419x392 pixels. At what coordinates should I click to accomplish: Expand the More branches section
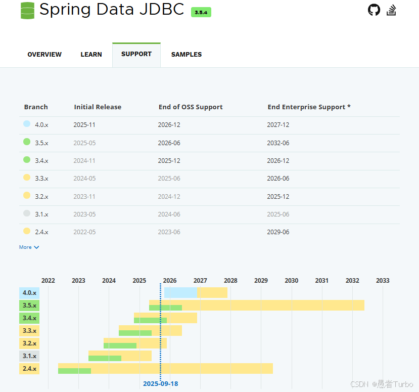28,247
